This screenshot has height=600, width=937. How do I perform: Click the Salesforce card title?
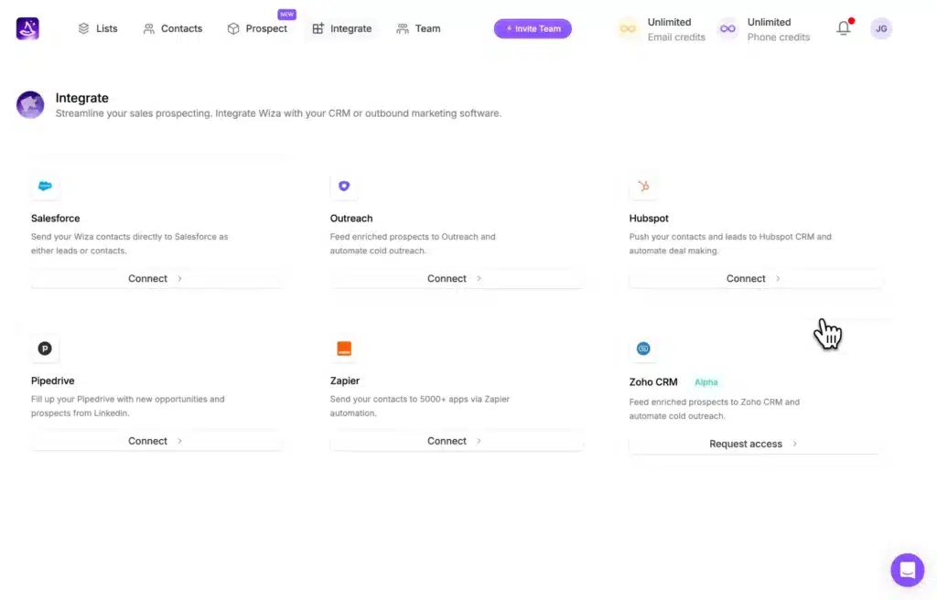[x=56, y=218]
